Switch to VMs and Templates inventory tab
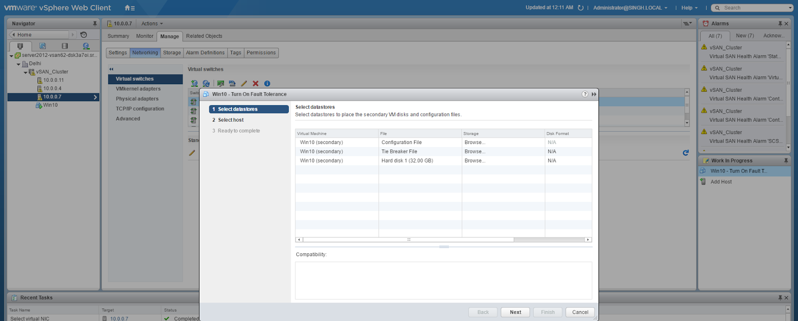 (43, 46)
